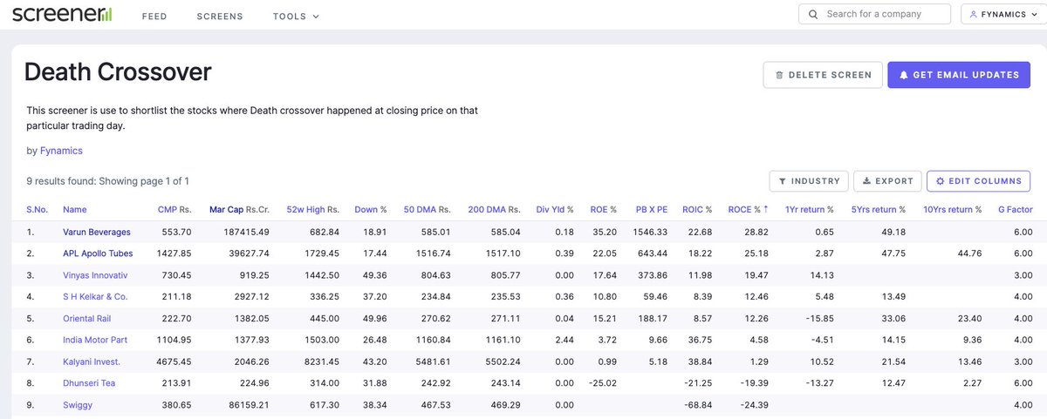Sort by the Div Yld % column header
The height and width of the screenshot is (419, 1047).
coord(555,209)
